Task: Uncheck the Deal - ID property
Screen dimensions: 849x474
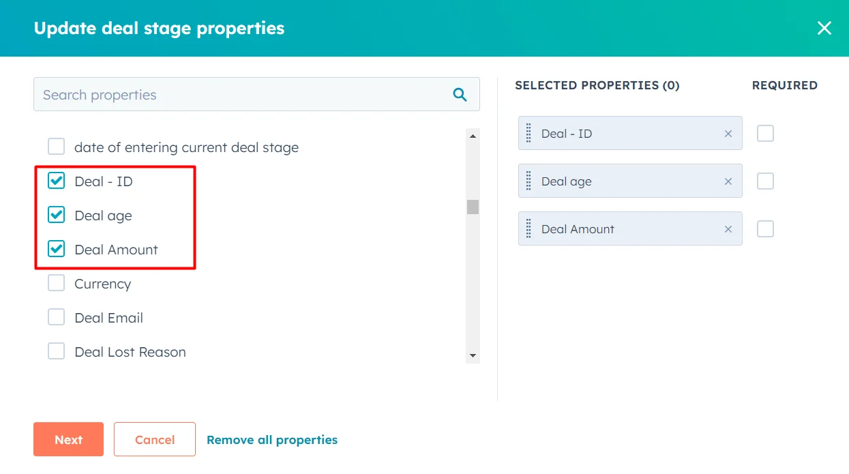Action: tap(56, 181)
